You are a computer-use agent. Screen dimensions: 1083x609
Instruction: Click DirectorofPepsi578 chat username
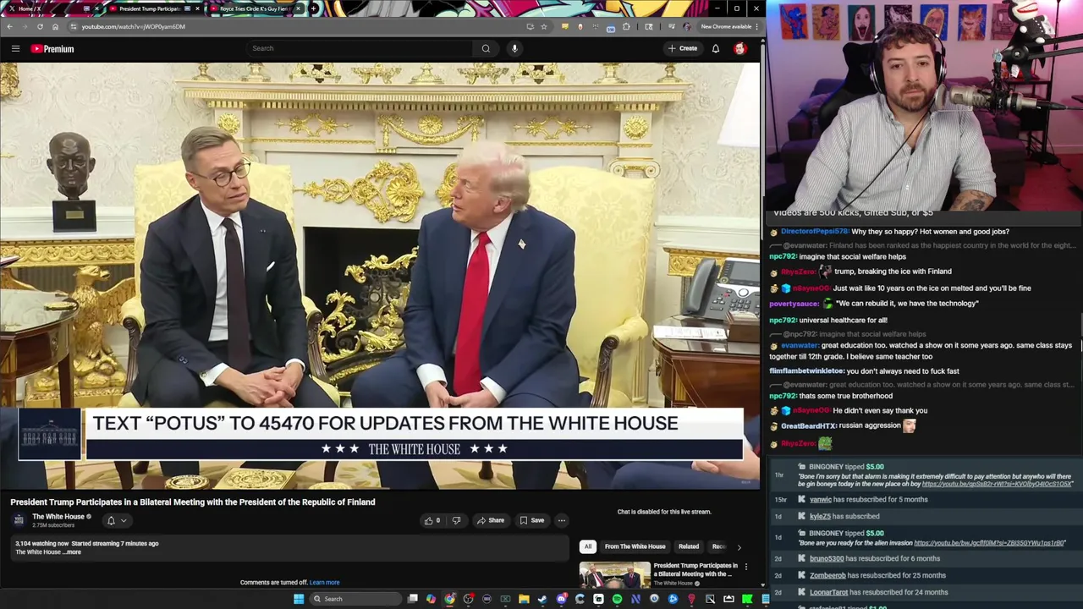(814, 232)
